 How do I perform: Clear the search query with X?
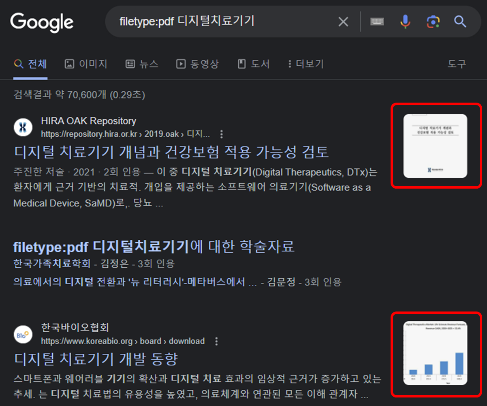pos(343,22)
